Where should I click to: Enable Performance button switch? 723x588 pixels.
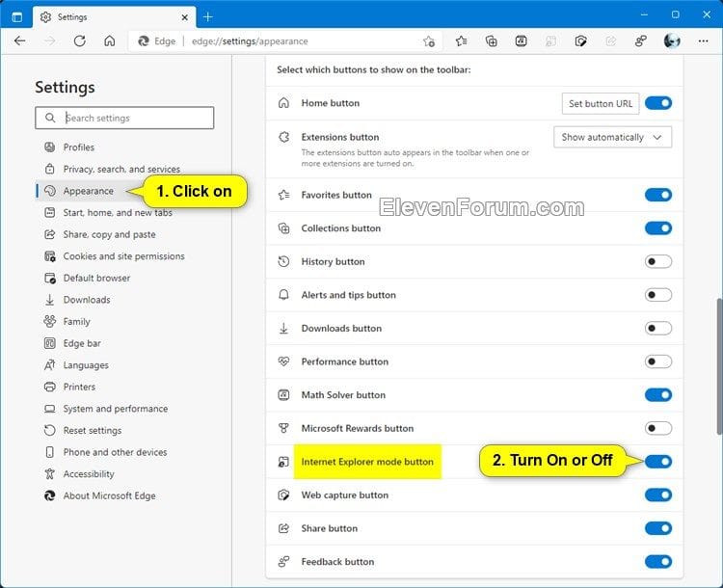pyautogui.click(x=658, y=361)
